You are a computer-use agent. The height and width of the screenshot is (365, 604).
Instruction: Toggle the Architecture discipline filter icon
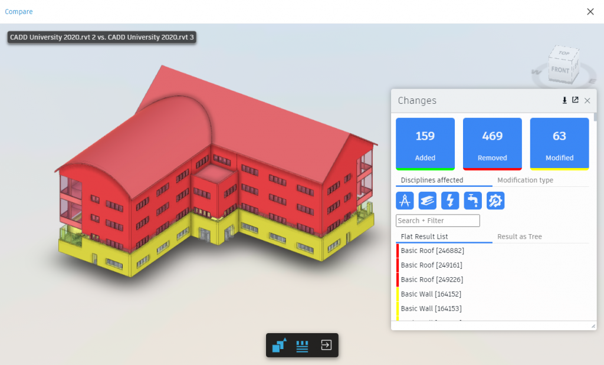tap(405, 200)
